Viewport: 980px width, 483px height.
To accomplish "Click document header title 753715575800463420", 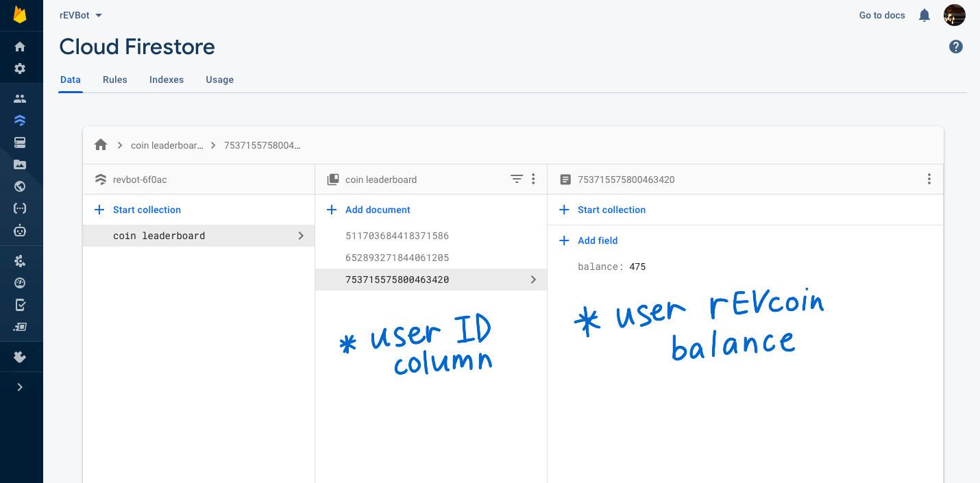I will point(626,179).
